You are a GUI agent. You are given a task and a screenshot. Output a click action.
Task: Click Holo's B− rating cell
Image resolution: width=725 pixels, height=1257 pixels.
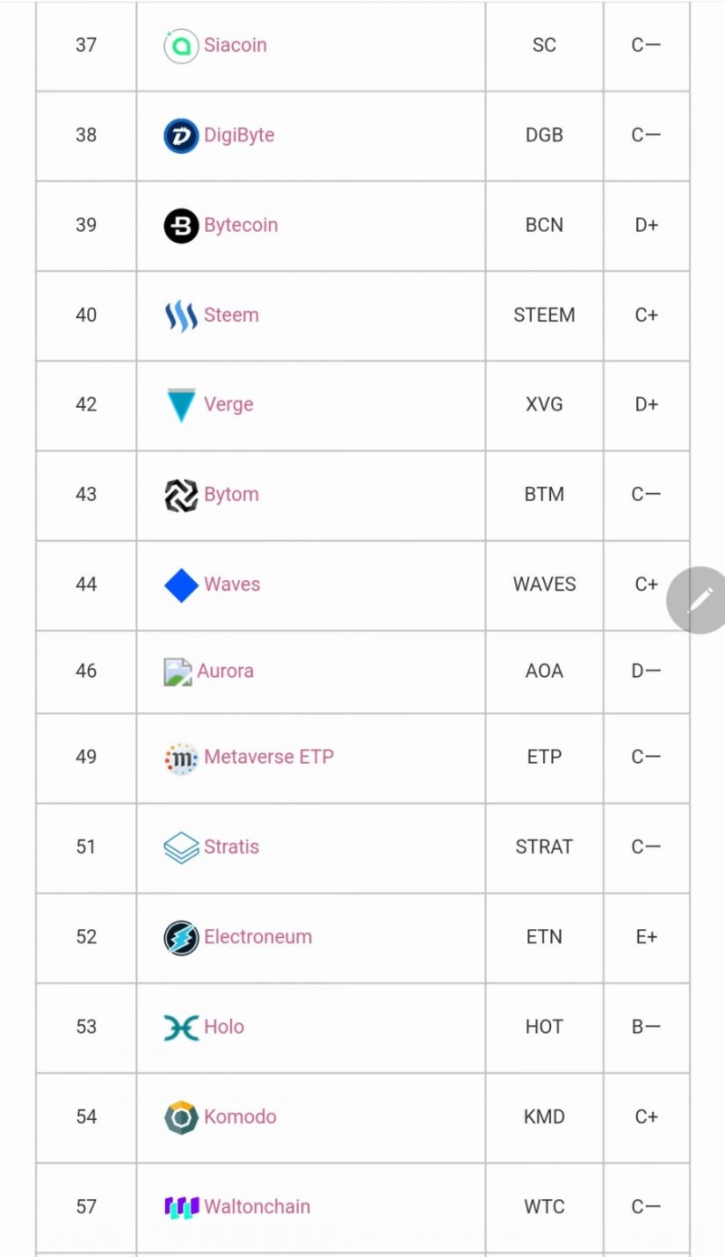[646, 1027]
